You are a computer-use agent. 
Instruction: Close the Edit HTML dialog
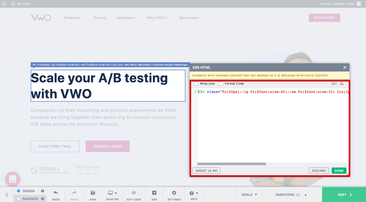345,67
